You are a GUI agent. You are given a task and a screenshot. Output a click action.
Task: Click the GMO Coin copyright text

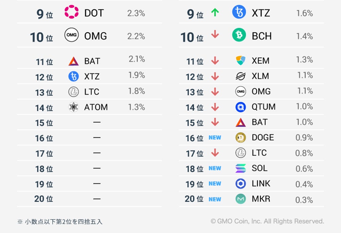tap(267, 221)
